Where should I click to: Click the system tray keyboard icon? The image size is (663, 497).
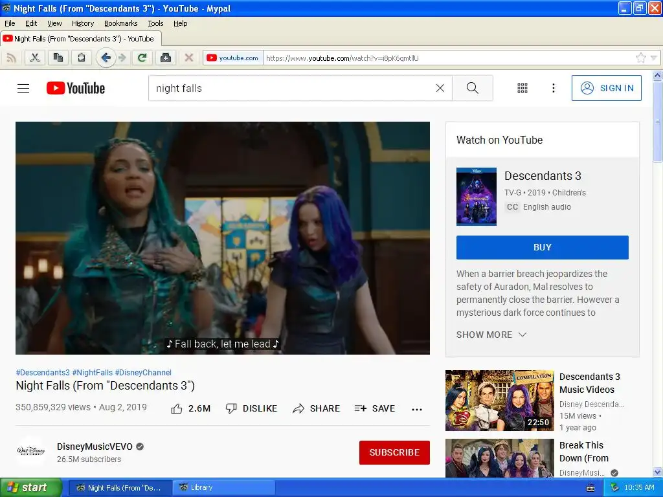click(590, 488)
